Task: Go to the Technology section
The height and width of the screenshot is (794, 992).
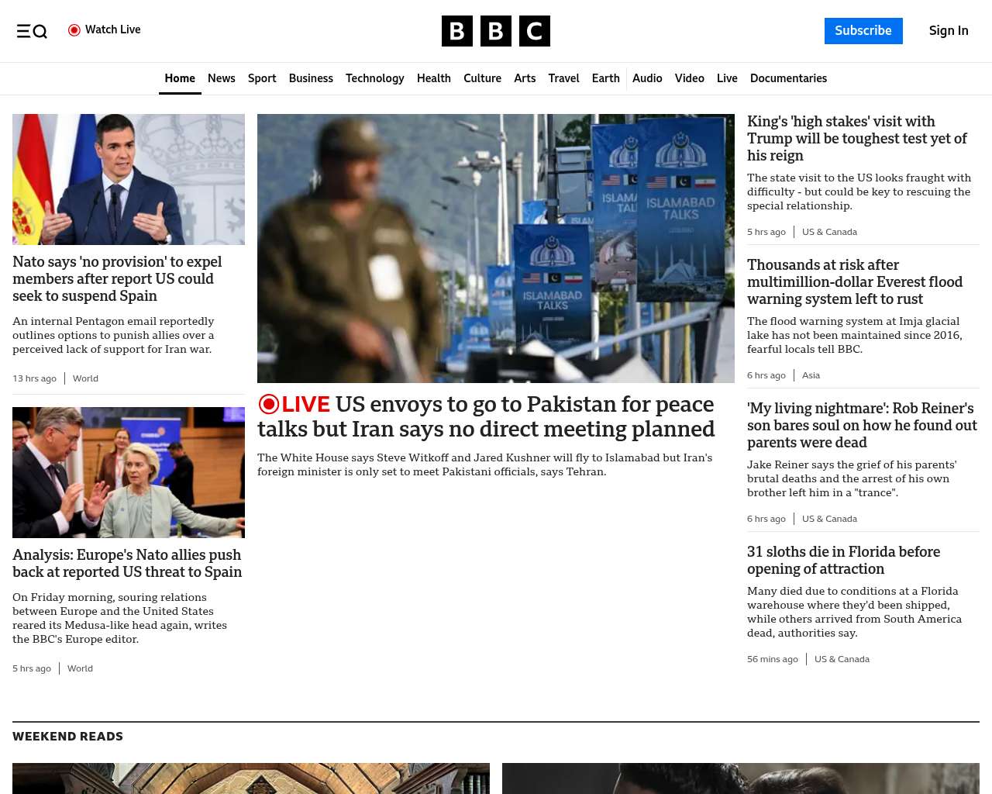Action: 374,78
